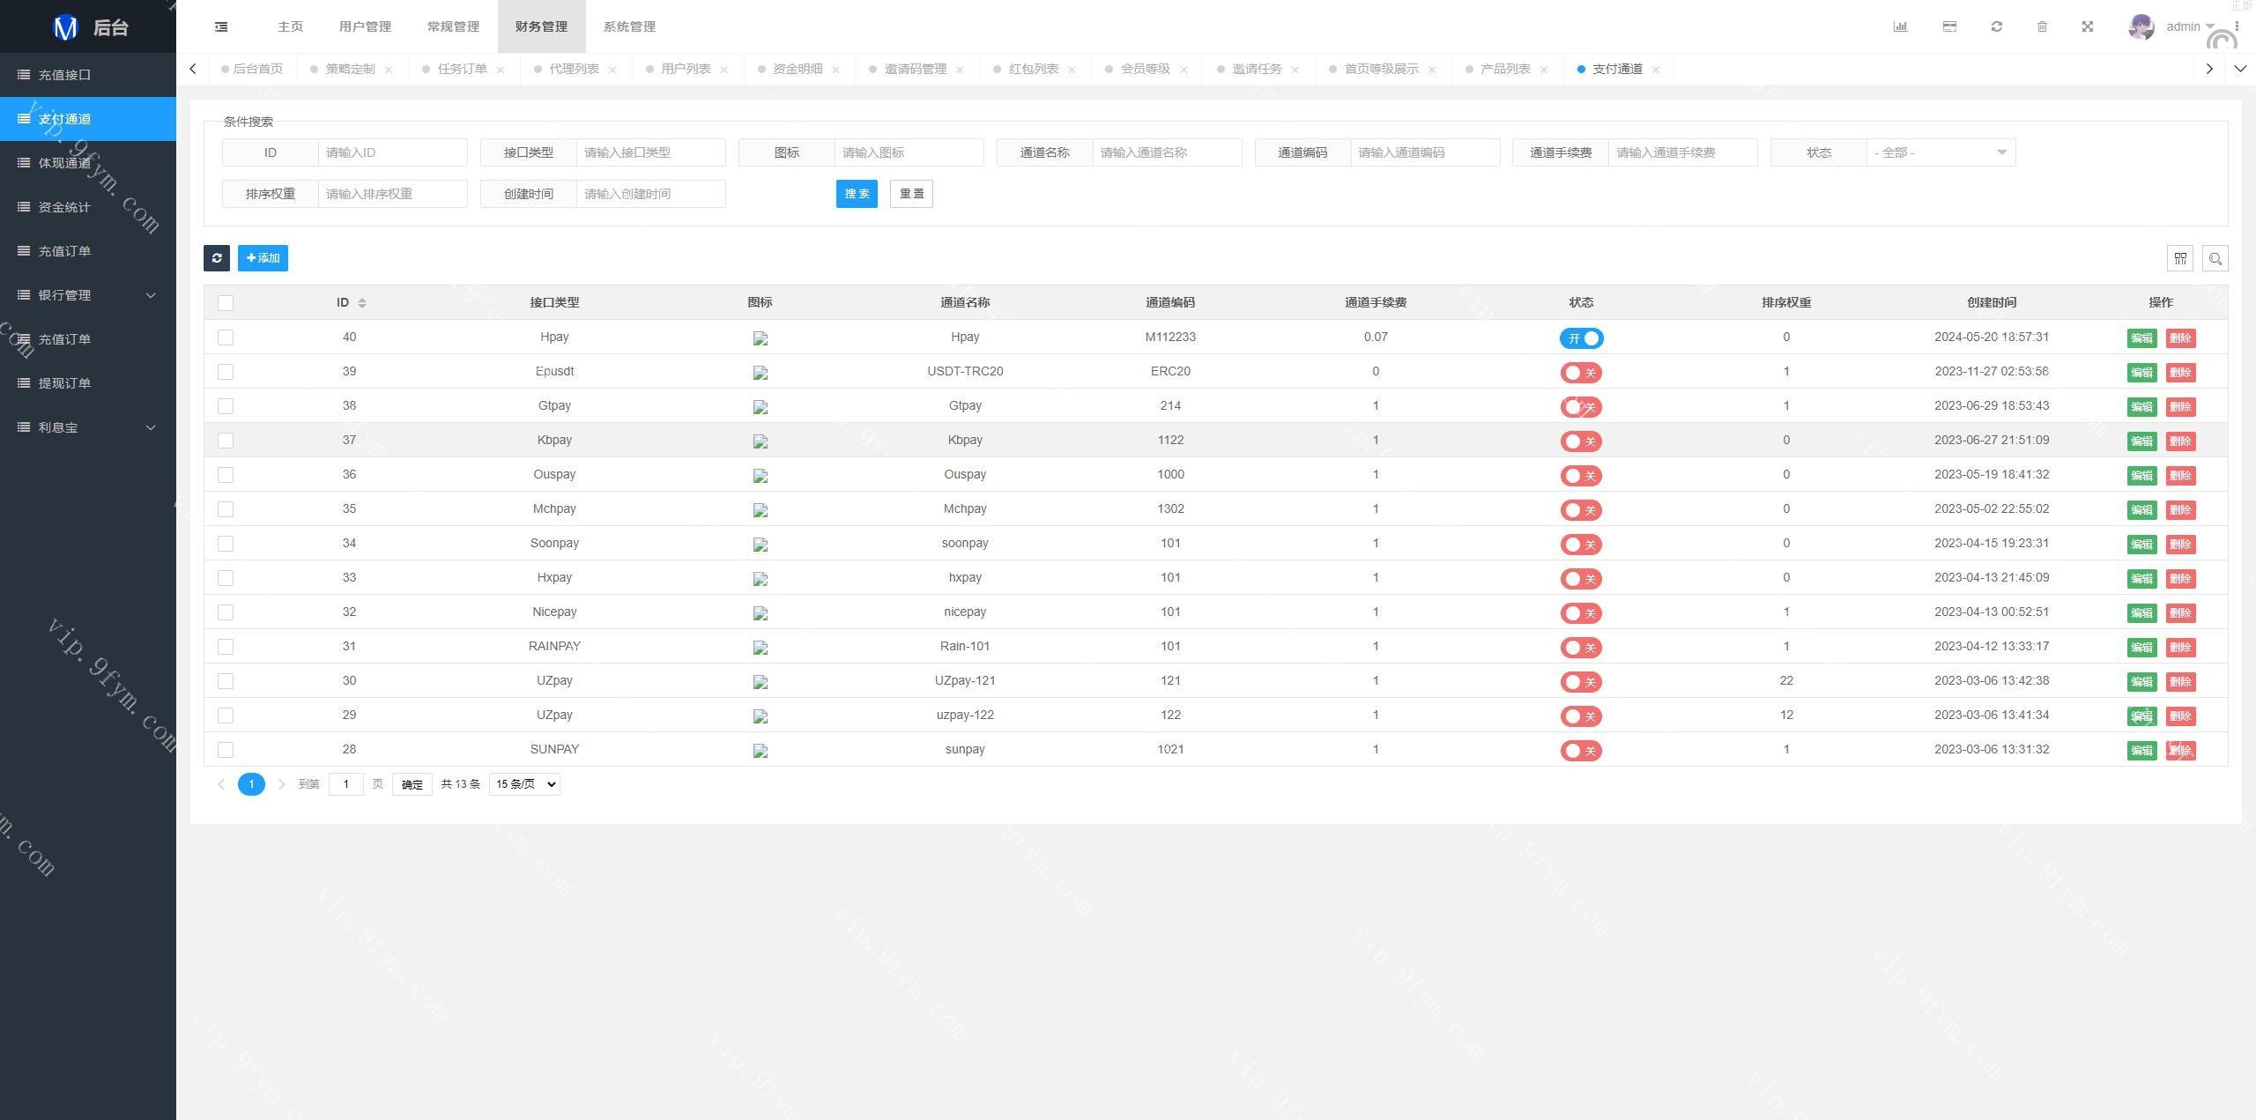Image resolution: width=2256 pixels, height=1120 pixels.
Task: Collapse the sidebar menu with the hamburger icon
Action: tap(221, 26)
